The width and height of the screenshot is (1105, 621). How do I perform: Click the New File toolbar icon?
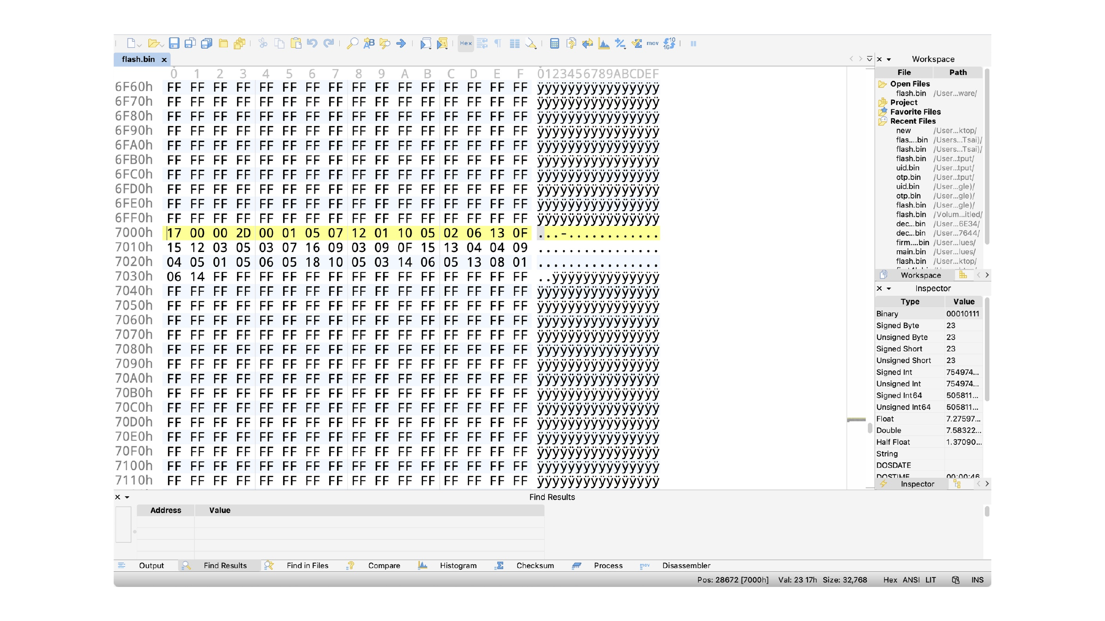click(131, 43)
